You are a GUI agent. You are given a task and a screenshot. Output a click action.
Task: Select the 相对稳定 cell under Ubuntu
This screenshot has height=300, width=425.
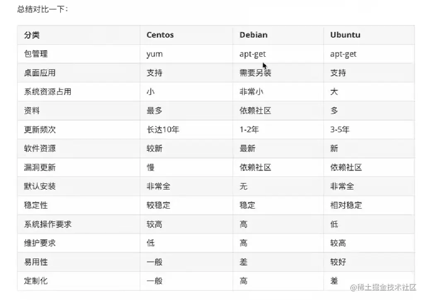tap(346, 205)
